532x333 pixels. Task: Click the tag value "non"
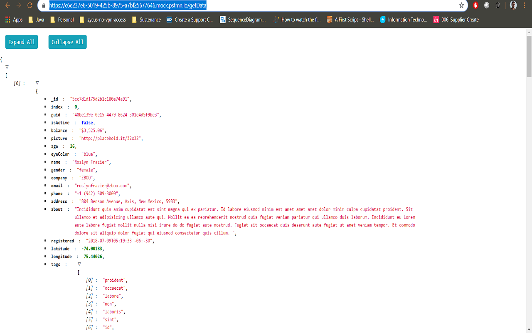coord(109,304)
